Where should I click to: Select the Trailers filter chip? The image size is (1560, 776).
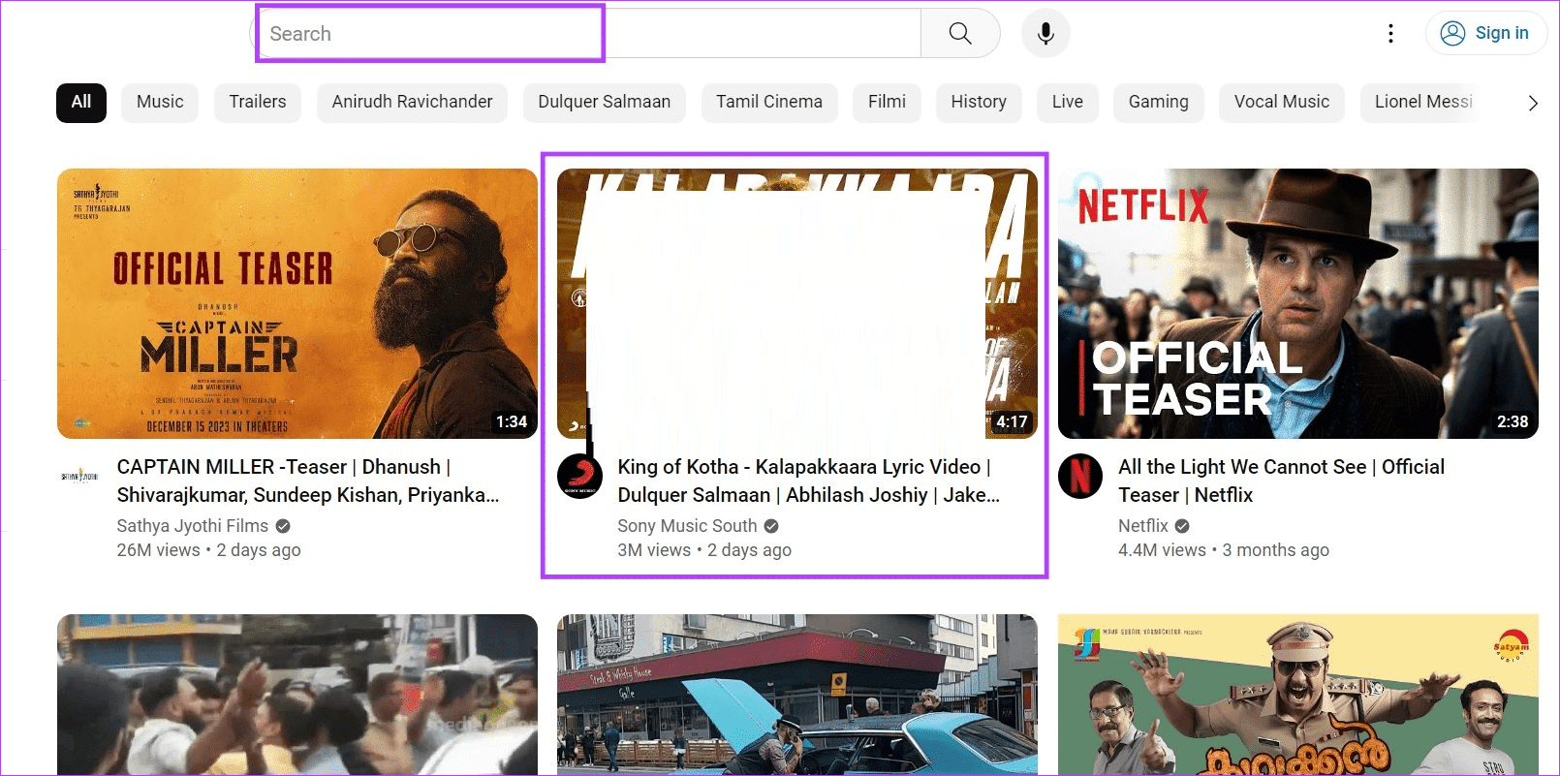258,103
